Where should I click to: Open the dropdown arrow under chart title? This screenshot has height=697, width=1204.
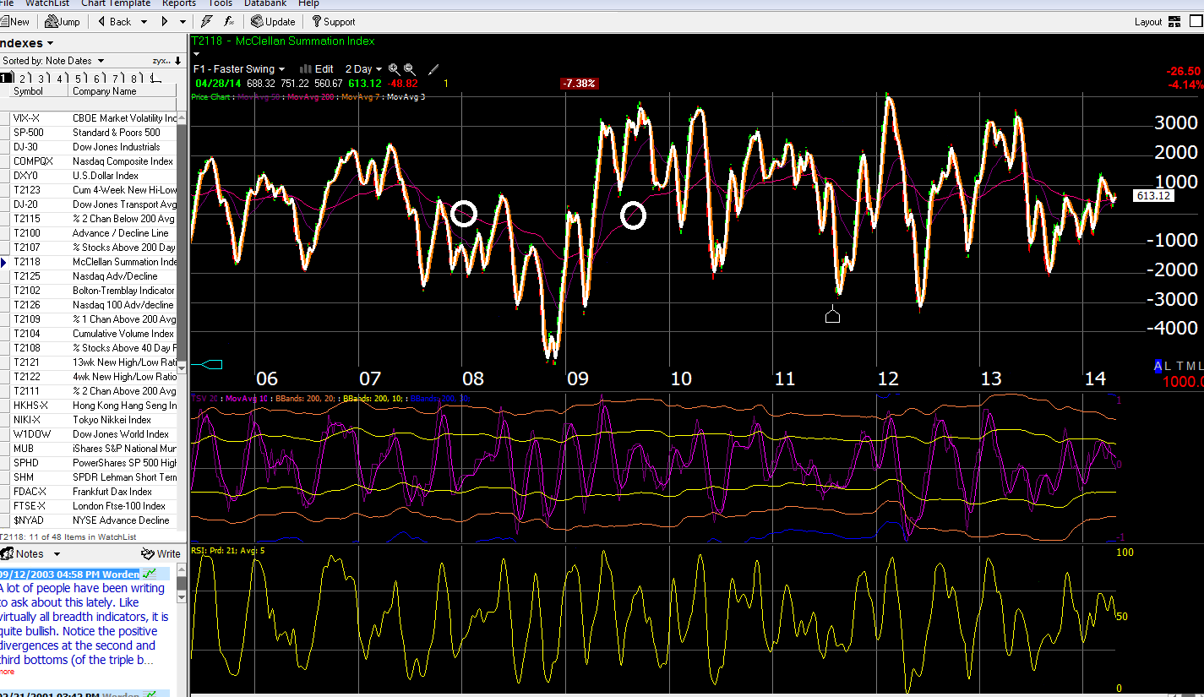[196, 55]
